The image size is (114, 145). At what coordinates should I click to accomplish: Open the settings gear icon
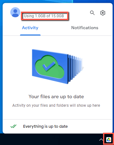[x=103, y=13]
